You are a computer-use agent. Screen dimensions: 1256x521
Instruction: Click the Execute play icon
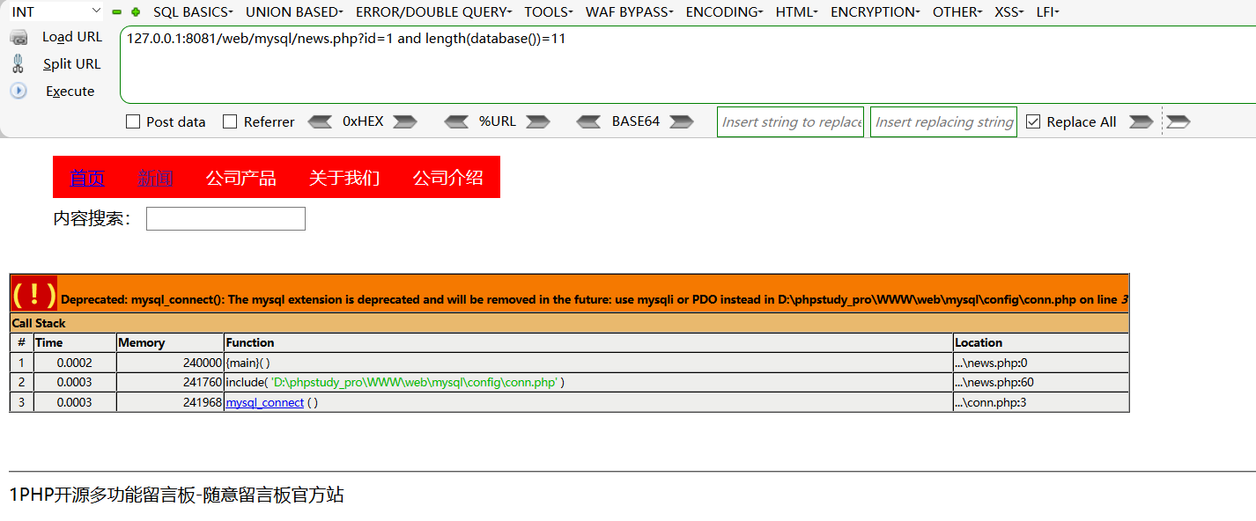click(18, 91)
